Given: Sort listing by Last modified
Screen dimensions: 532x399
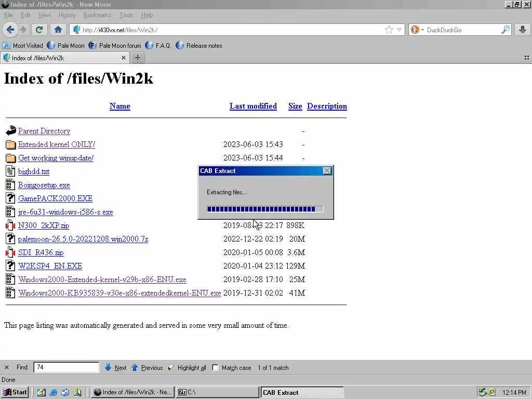Looking at the screenshot, I should (x=253, y=106).
